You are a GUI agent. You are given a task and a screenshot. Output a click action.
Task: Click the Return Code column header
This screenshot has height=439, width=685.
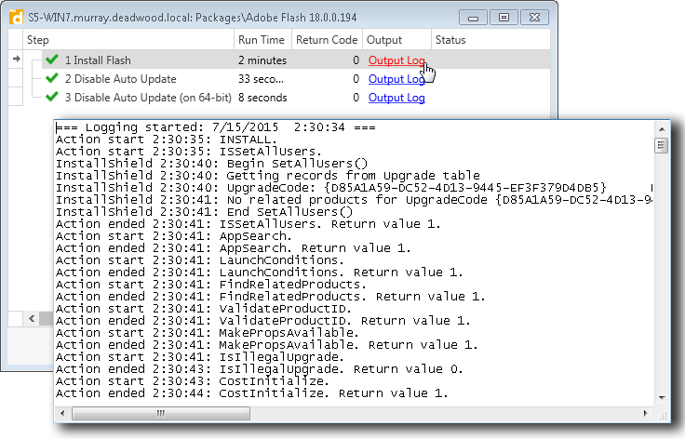pos(326,40)
